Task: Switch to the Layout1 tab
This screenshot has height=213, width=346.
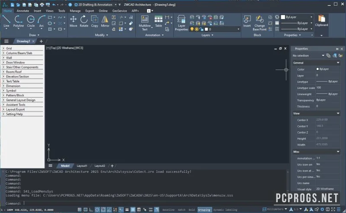Action: 82,166
